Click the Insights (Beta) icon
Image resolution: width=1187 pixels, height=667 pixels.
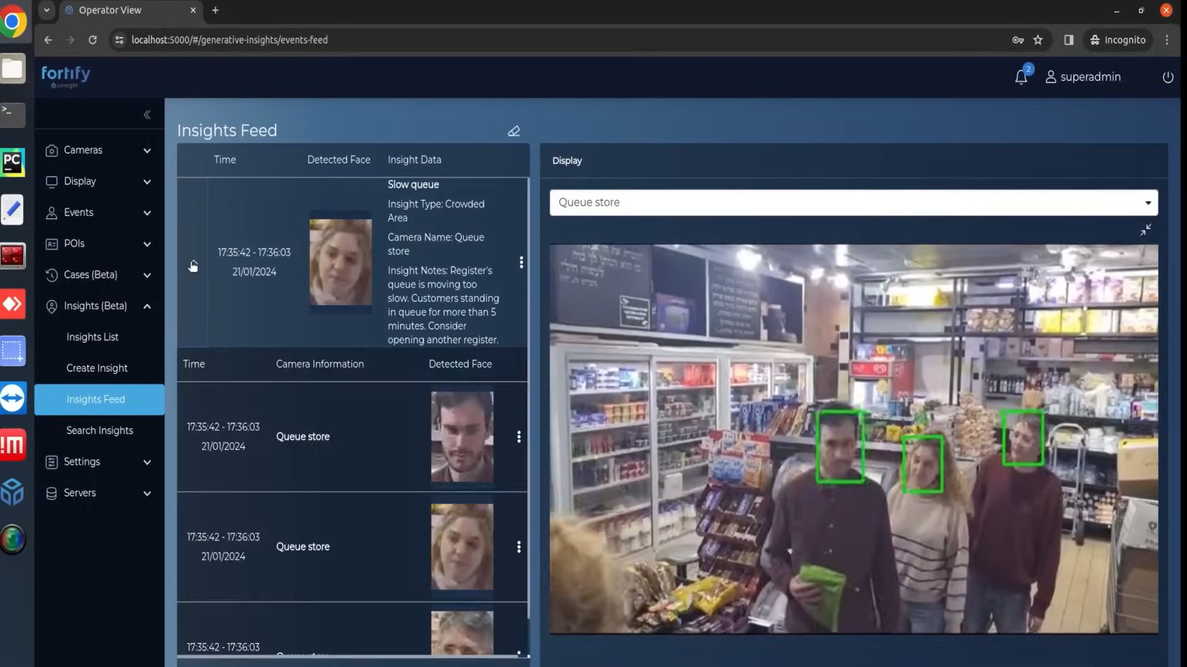pos(52,306)
